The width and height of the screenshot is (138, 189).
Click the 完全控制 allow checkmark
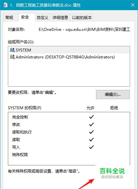pos(91,117)
